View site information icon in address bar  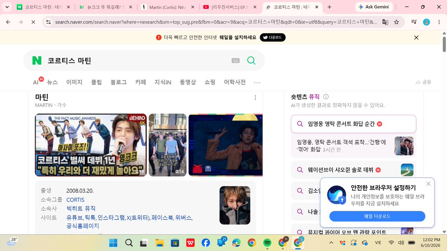[48, 22]
